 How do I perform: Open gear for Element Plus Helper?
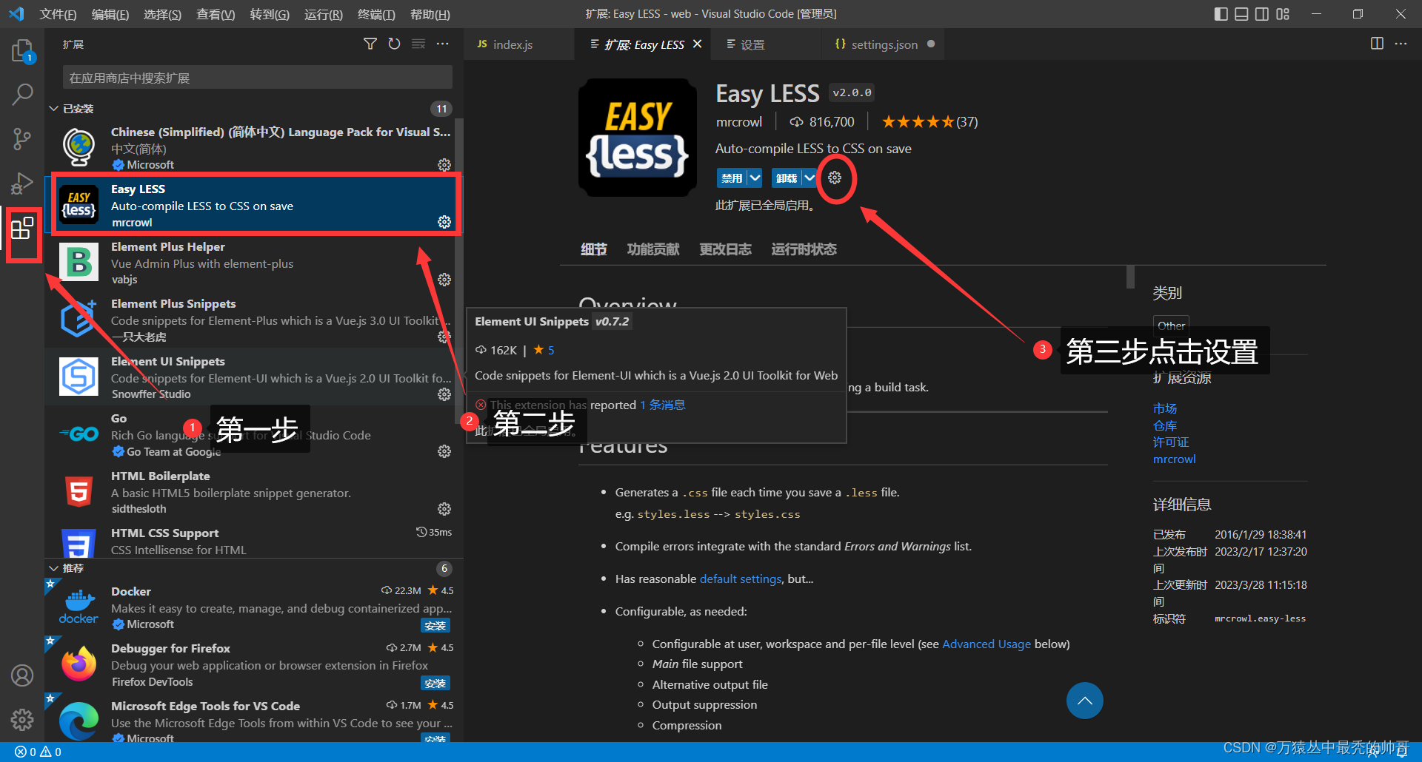click(x=444, y=280)
